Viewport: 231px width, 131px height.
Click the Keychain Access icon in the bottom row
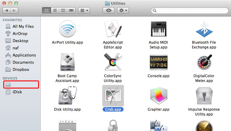113,125
